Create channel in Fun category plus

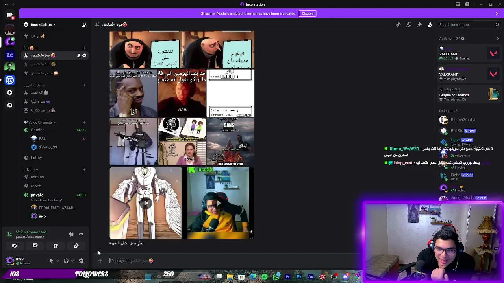click(x=84, y=48)
